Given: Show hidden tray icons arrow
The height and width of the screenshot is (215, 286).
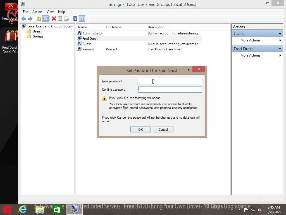Looking at the screenshot, I should (239, 210).
